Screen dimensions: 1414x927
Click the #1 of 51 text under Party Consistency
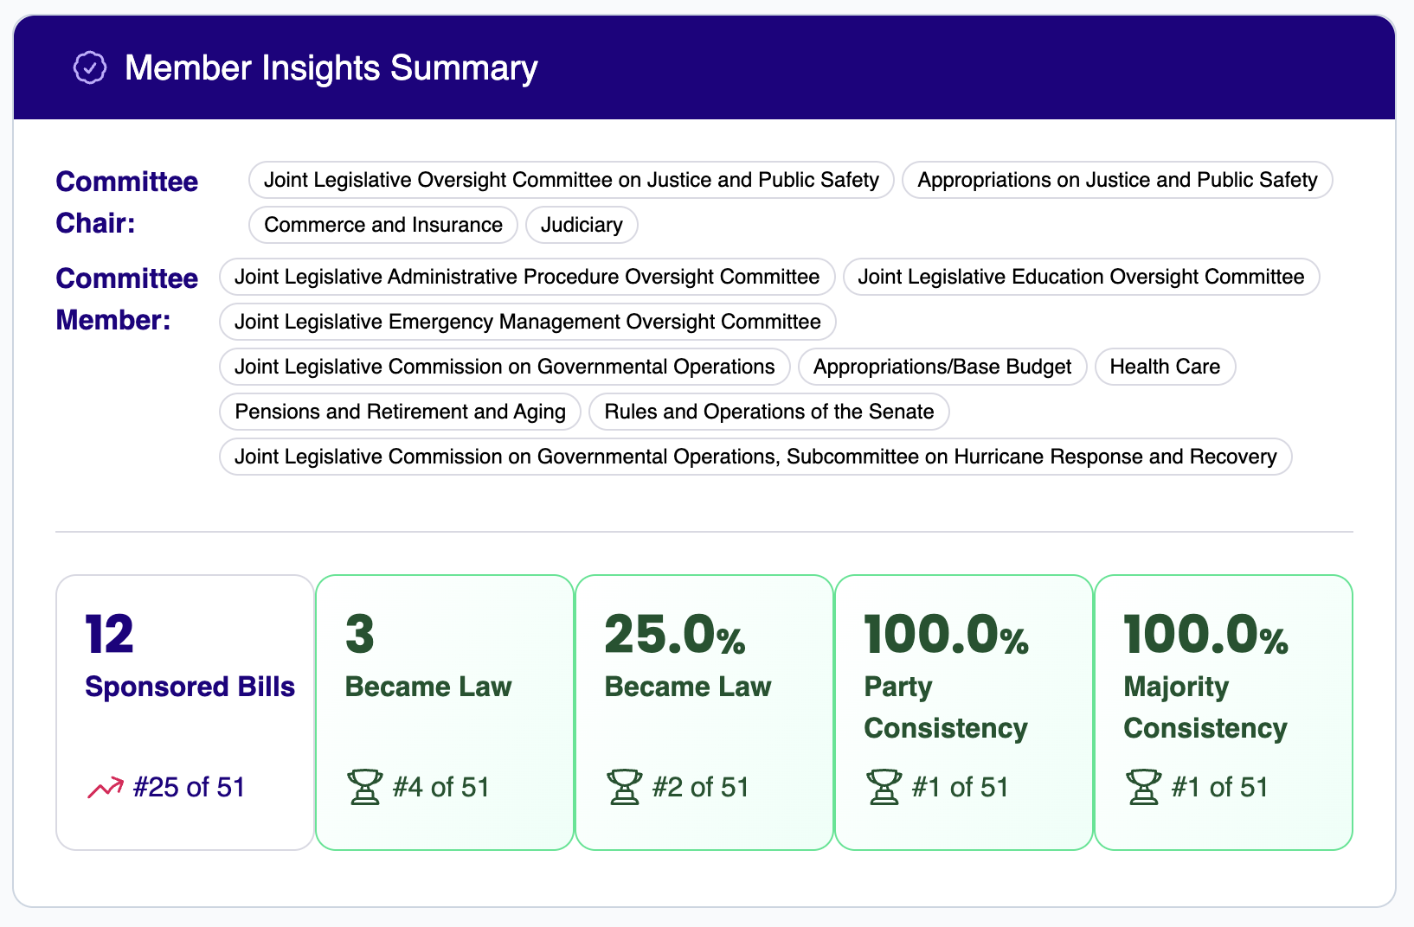tap(961, 787)
